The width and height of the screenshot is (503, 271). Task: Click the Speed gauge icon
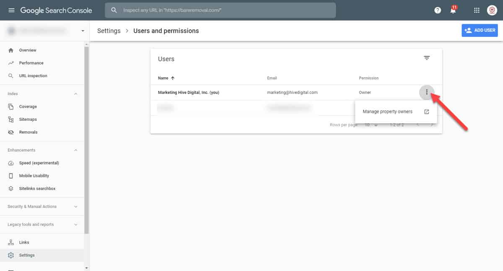click(11, 163)
